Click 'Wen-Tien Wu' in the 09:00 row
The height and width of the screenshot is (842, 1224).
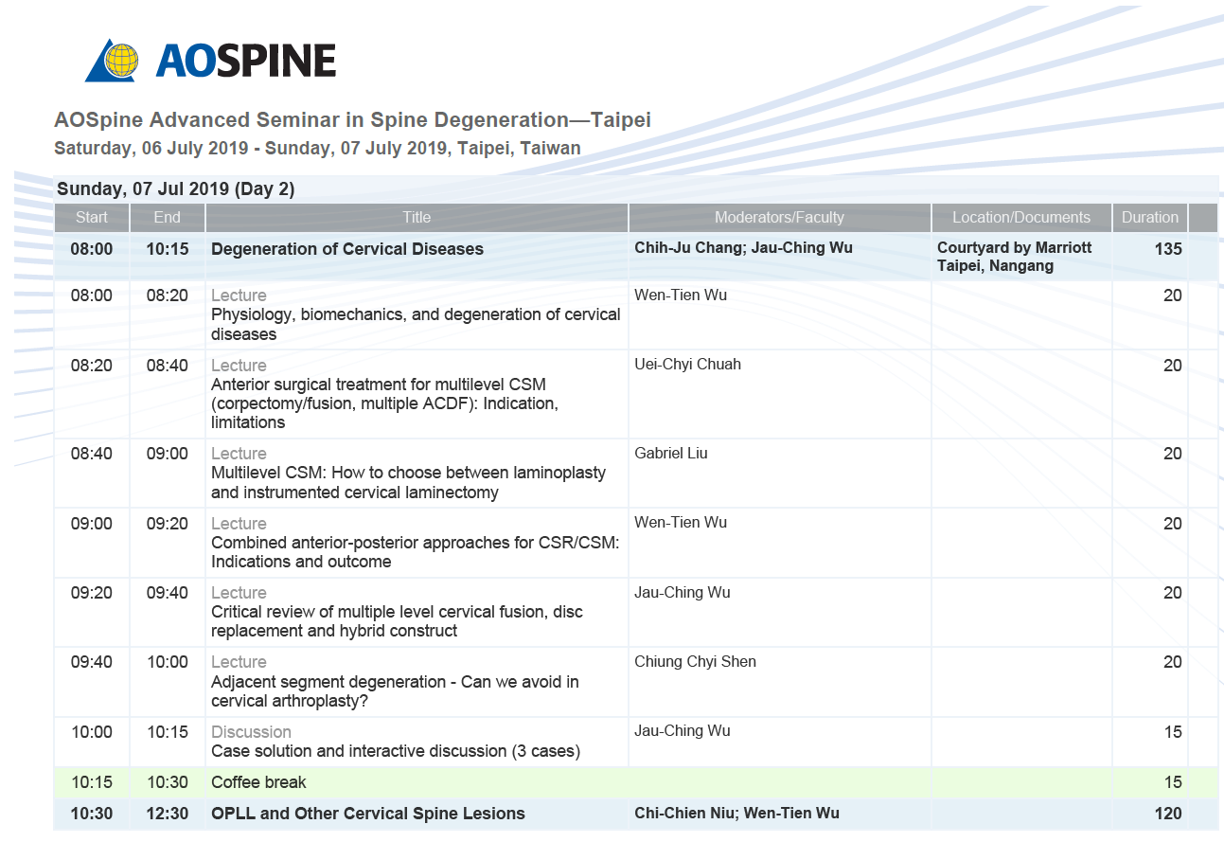681,523
